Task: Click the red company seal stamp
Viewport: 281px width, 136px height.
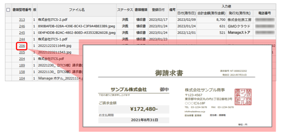Action: (x=243, y=97)
